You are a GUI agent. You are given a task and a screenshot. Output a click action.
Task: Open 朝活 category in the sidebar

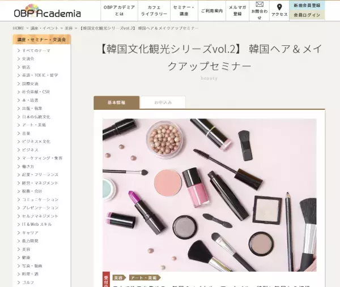click(x=26, y=67)
